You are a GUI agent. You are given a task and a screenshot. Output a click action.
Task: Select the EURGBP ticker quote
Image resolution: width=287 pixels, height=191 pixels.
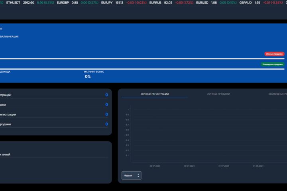point(78,3)
